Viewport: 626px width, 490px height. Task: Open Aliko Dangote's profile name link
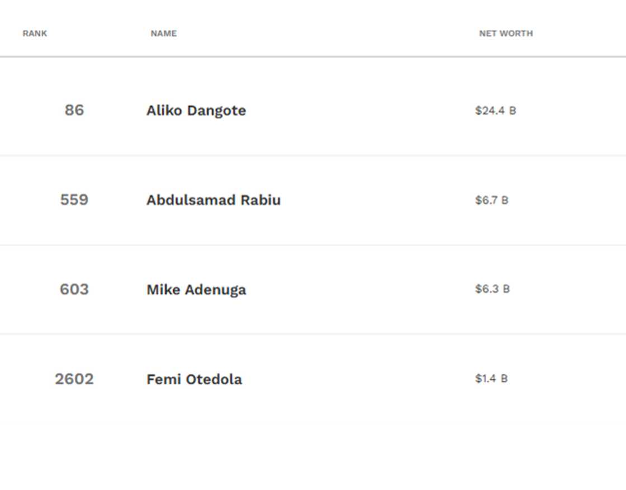coord(196,111)
